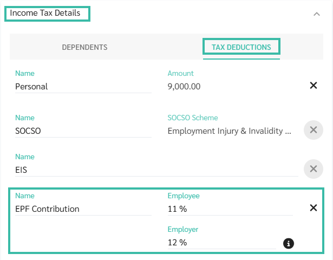Open the SOCSO Scheme dropdown
This screenshot has height=260, width=333.
tap(230, 131)
